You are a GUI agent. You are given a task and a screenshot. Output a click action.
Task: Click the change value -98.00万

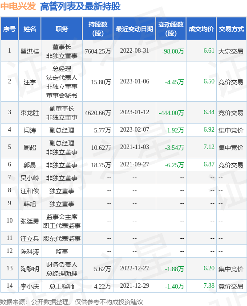(x=173, y=51)
